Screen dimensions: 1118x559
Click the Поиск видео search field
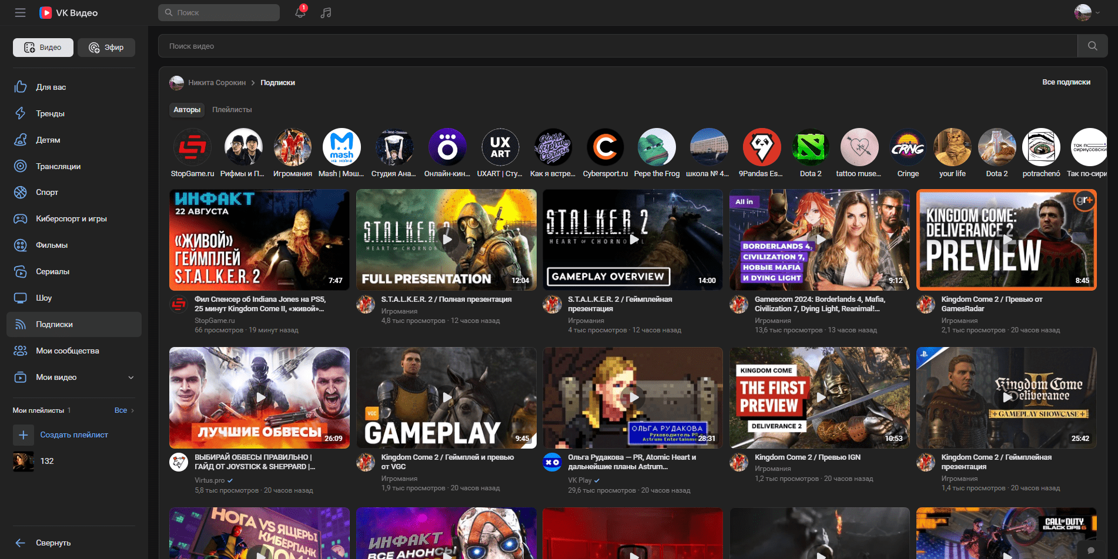[617, 46]
